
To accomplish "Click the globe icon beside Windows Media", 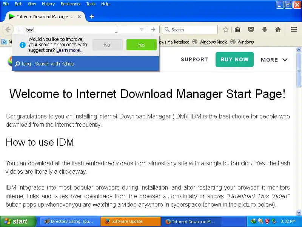I will [x=195, y=42].
